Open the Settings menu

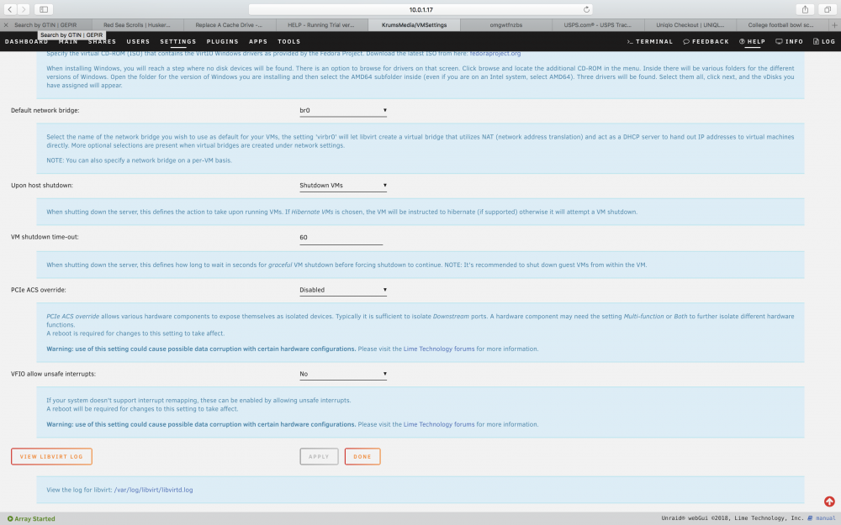pos(178,41)
